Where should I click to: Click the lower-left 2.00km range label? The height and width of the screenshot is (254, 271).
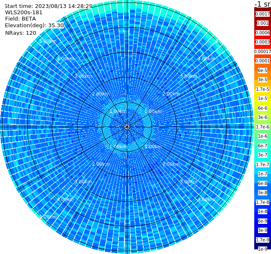[101, 164]
